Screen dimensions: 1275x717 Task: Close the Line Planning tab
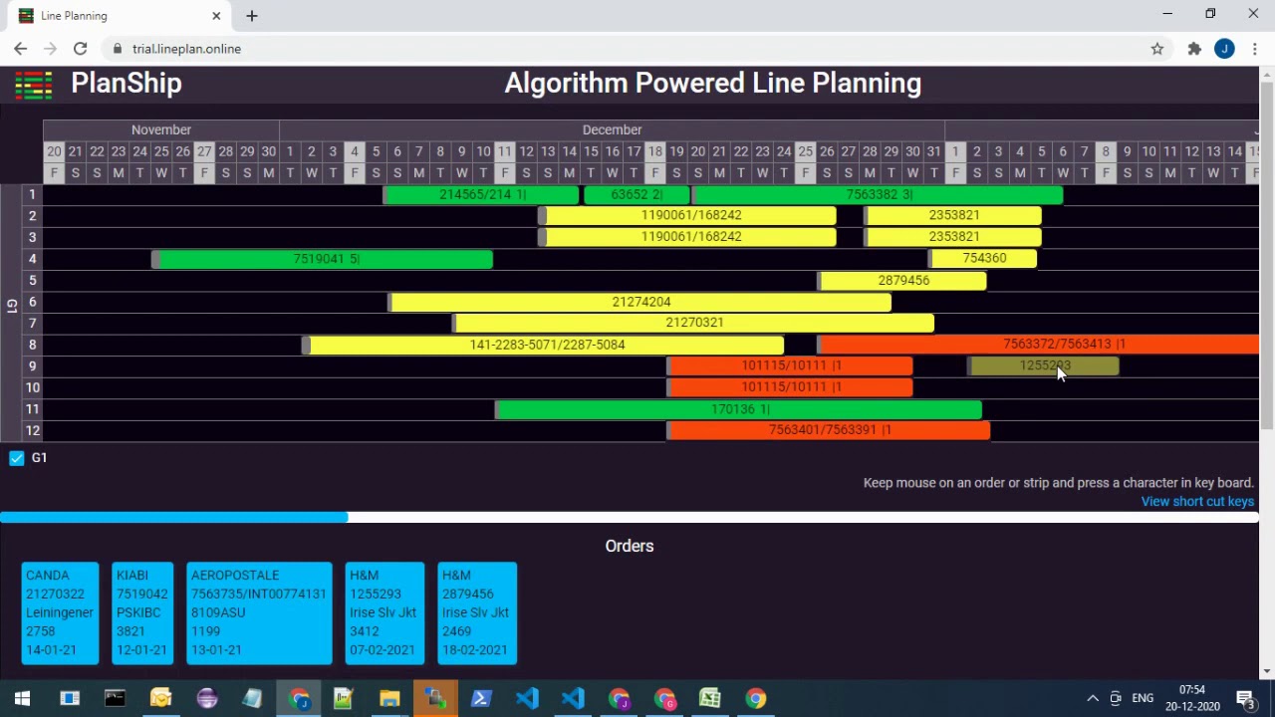coord(216,16)
